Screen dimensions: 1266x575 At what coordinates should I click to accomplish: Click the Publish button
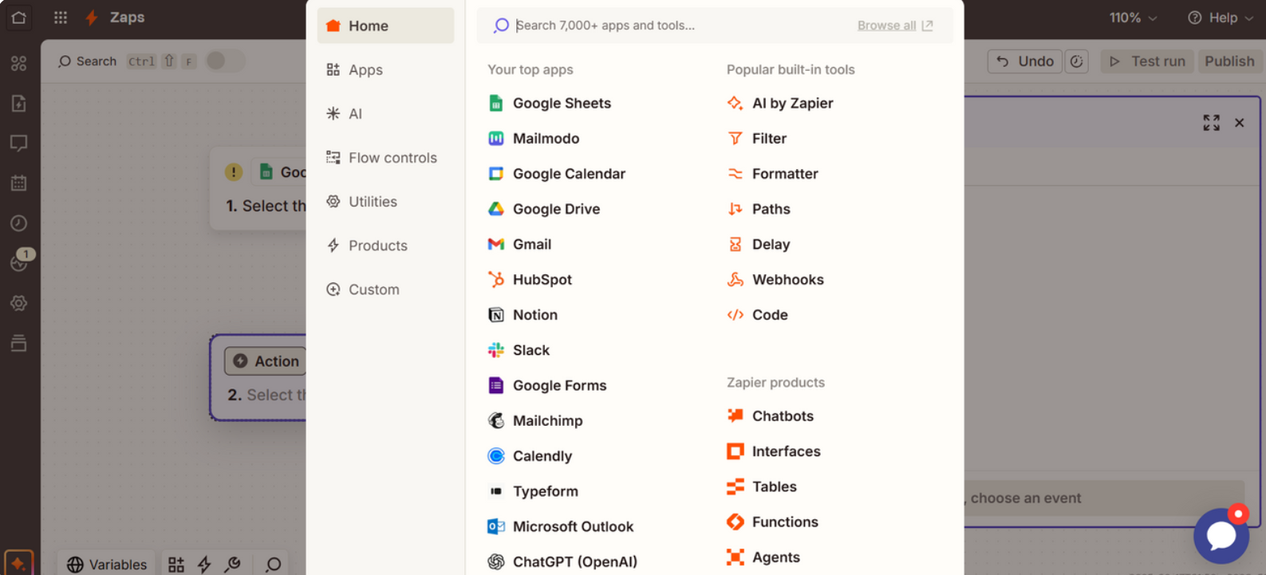pyautogui.click(x=1229, y=61)
